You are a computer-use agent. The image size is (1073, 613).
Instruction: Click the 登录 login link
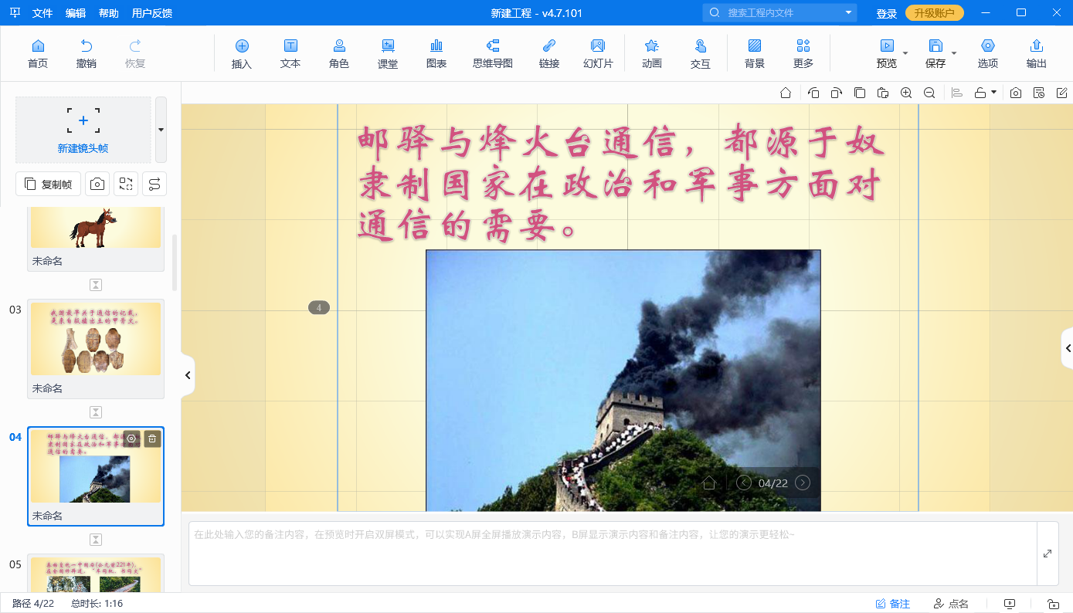886,13
